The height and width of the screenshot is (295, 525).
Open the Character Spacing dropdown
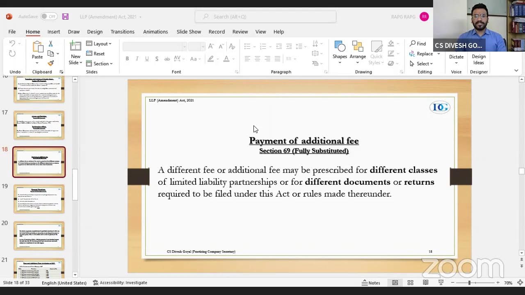coord(178,59)
